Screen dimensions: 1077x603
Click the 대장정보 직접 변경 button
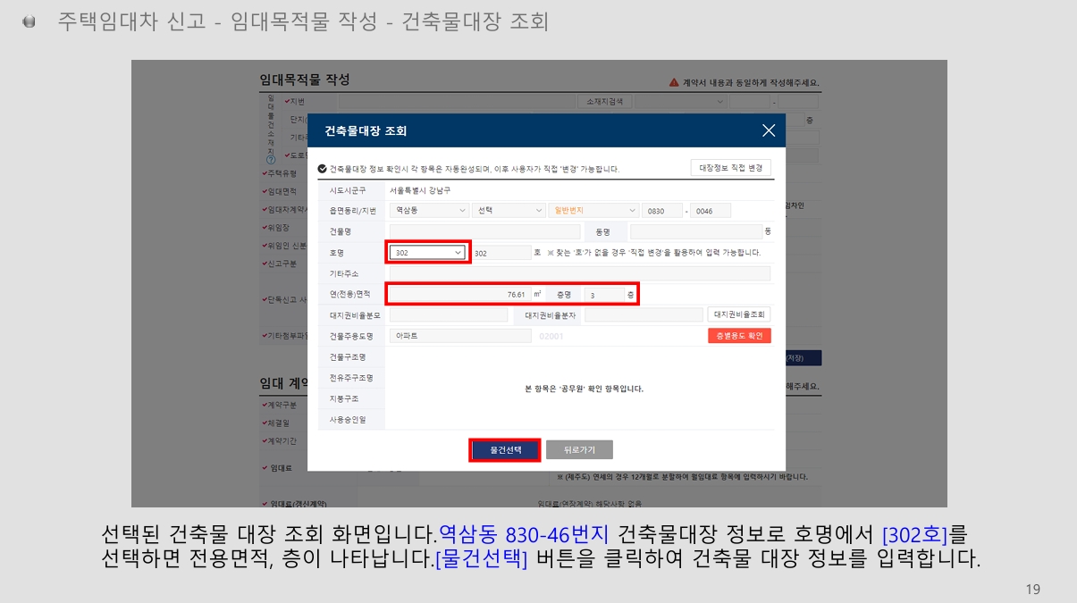730,168
